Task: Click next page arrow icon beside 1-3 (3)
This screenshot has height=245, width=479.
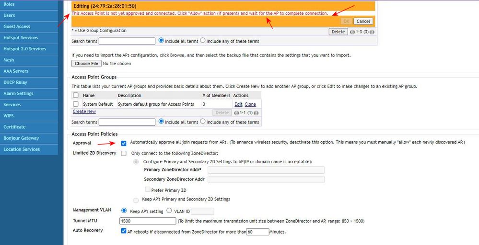Action: pos(372,32)
